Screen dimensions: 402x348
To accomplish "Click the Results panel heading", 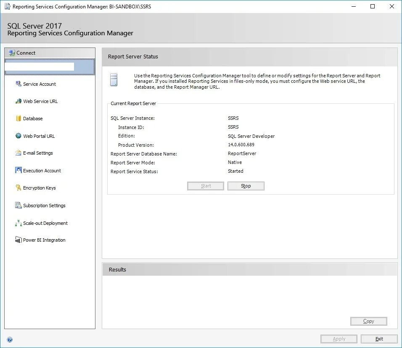I will pos(117,269).
